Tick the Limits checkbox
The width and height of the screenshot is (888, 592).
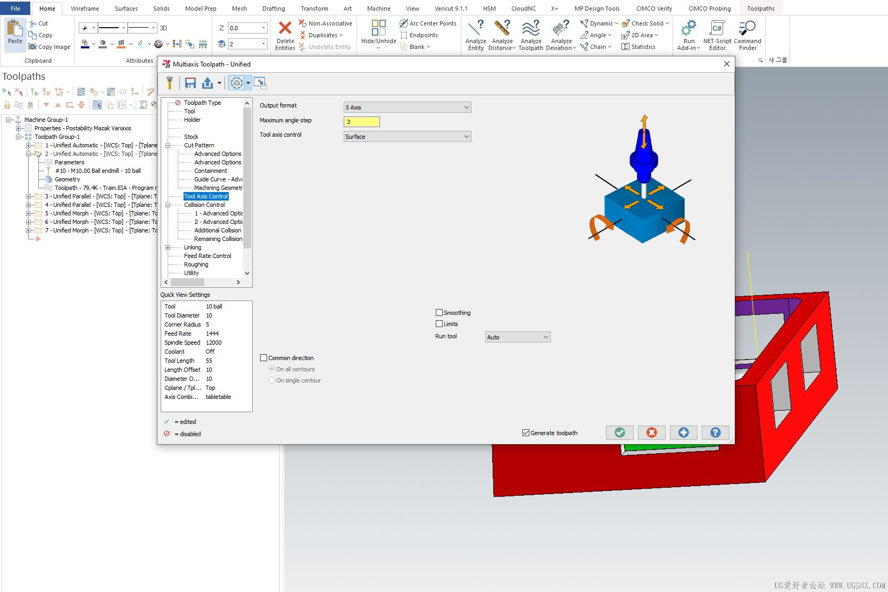pyautogui.click(x=439, y=324)
